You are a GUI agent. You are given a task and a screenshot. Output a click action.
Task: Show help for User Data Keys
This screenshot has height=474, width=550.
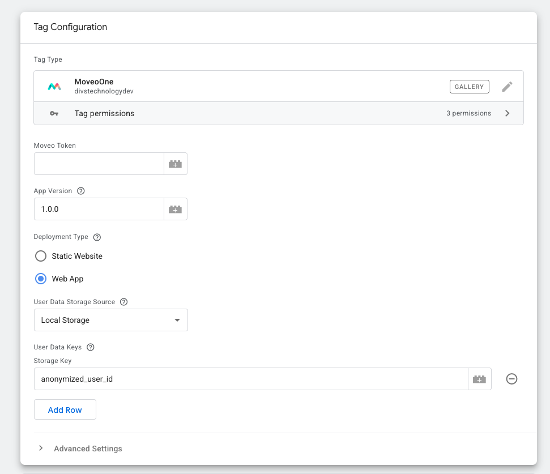pos(91,347)
